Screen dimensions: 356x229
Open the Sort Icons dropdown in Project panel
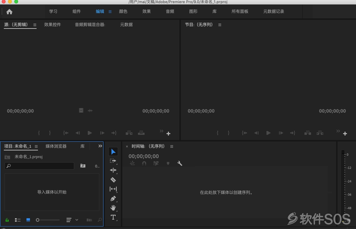click(x=72, y=220)
